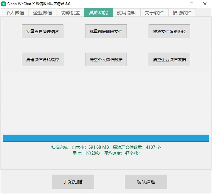Confirm cleanup with the 确认清理 button

[146, 182]
